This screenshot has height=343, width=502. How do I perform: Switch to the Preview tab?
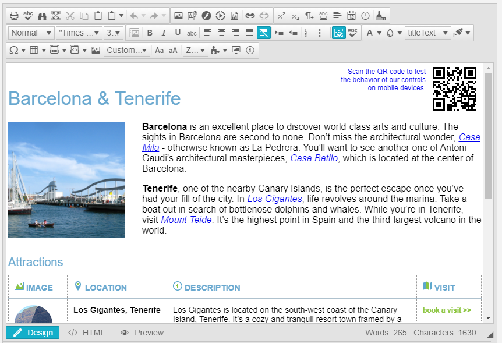pyautogui.click(x=142, y=333)
